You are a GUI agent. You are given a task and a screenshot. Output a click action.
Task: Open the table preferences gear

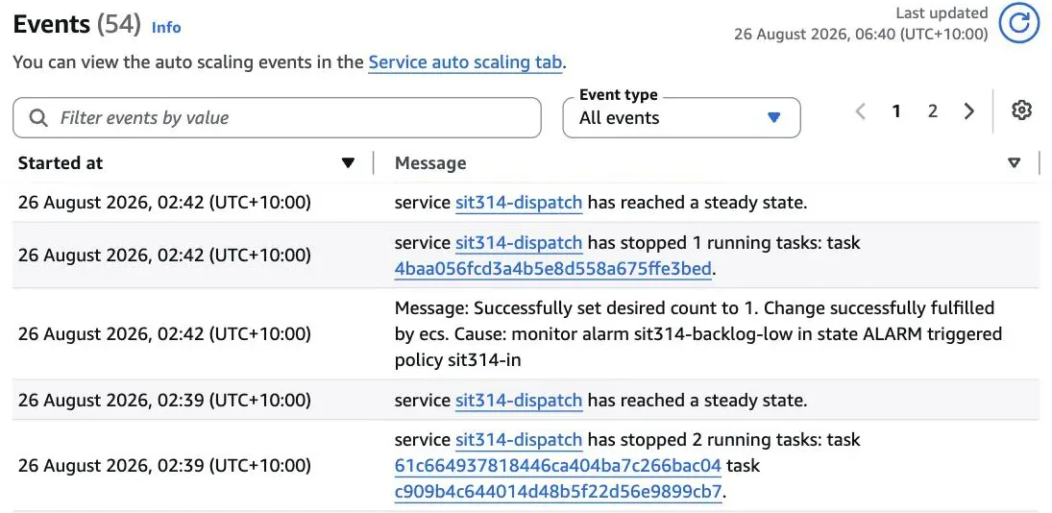(1021, 110)
